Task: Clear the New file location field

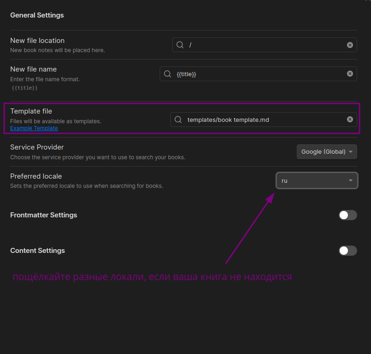Action: (x=350, y=45)
